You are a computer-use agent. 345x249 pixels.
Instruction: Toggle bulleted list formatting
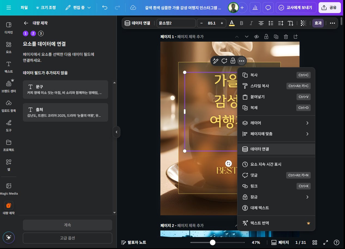(271, 23)
